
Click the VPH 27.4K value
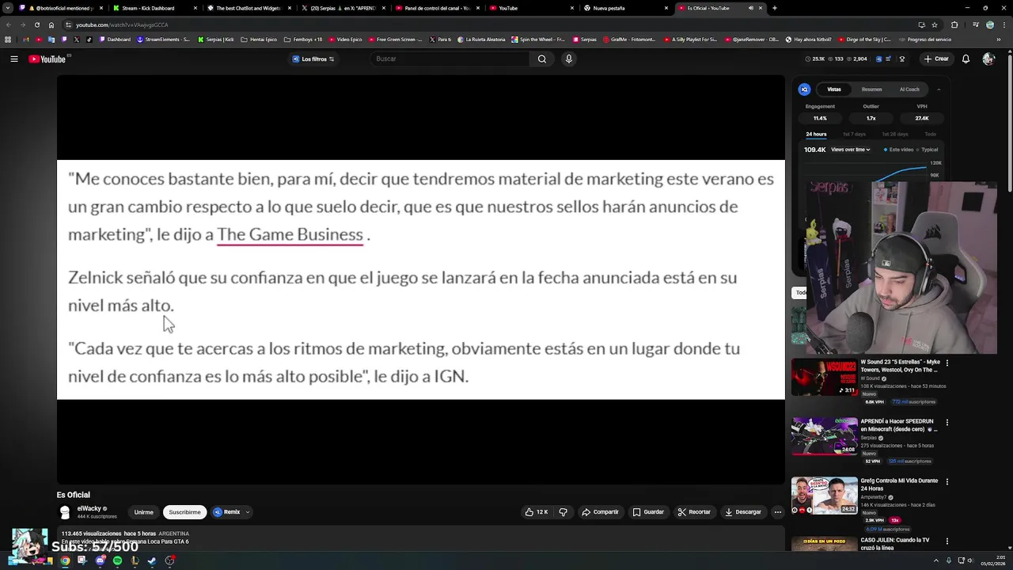point(922,118)
